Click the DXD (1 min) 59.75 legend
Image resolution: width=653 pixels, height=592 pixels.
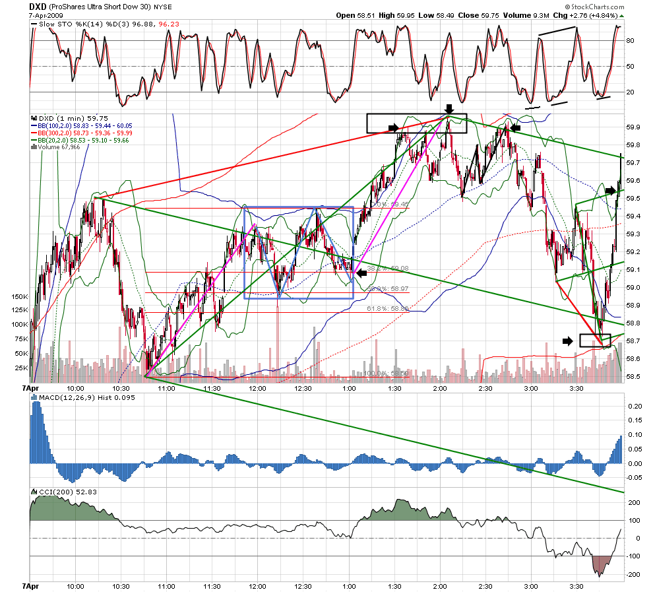click(x=73, y=118)
